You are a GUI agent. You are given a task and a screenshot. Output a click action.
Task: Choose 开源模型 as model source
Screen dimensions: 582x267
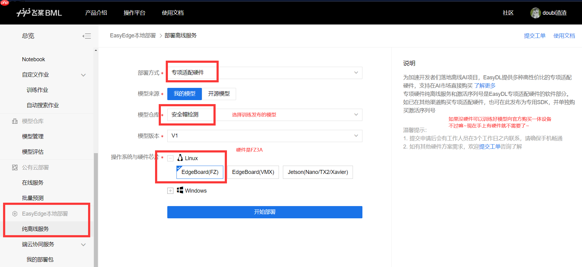point(219,94)
